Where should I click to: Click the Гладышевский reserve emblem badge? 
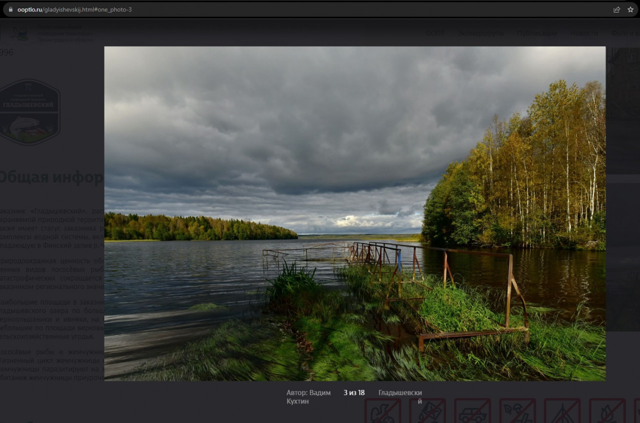pos(30,112)
